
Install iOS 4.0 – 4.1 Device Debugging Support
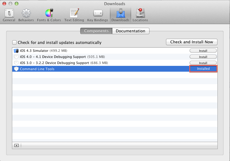[x=203, y=57]
